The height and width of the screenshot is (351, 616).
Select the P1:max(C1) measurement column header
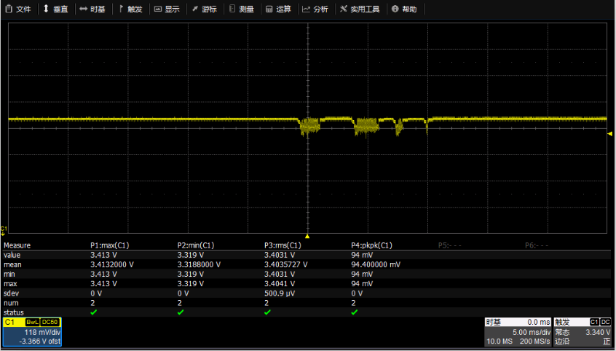click(109, 245)
